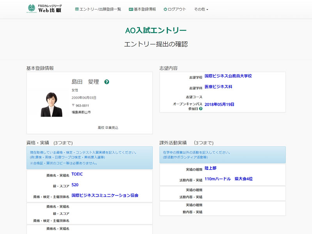312x234 pixels.
Task: Click the help icon next to 島田 愛理
Action: (107, 82)
